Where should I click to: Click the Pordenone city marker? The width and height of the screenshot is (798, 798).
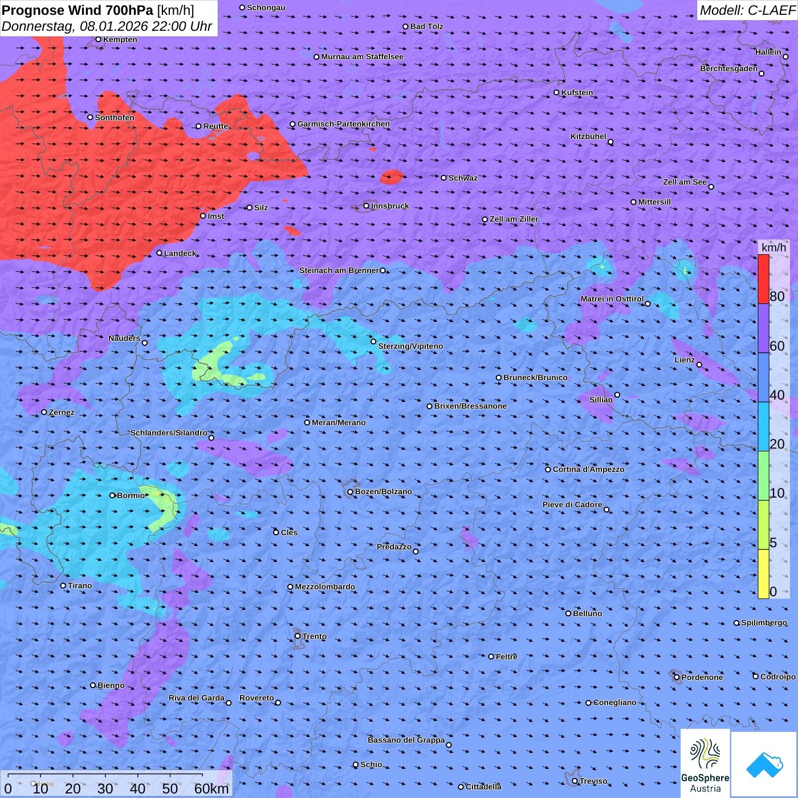click(677, 677)
